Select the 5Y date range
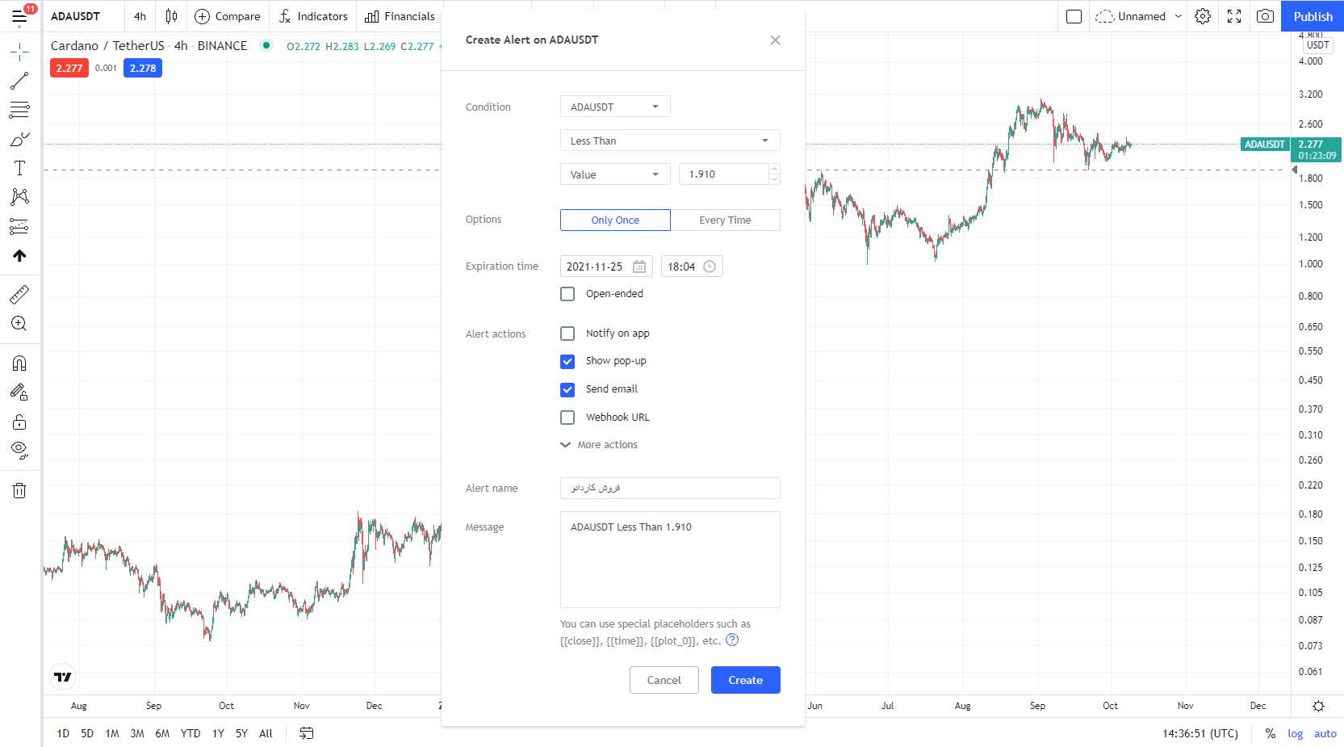This screenshot has height=747, width=1344. (x=241, y=733)
